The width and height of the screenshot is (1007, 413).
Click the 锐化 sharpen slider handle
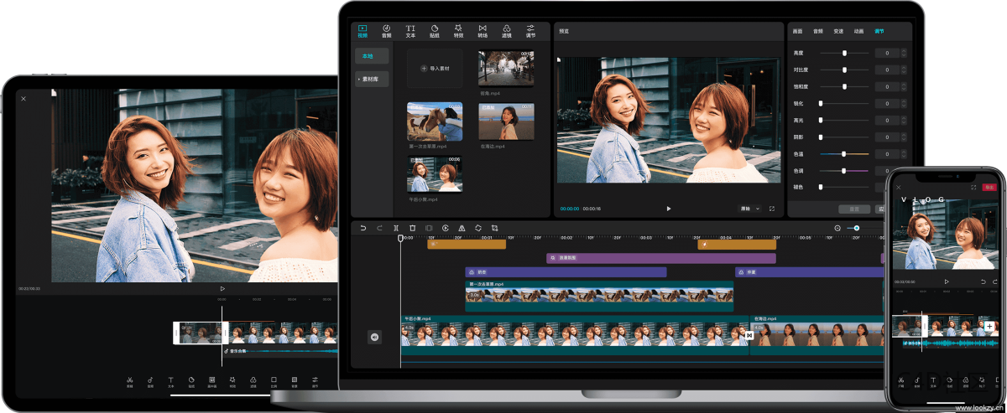coord(821,103)
